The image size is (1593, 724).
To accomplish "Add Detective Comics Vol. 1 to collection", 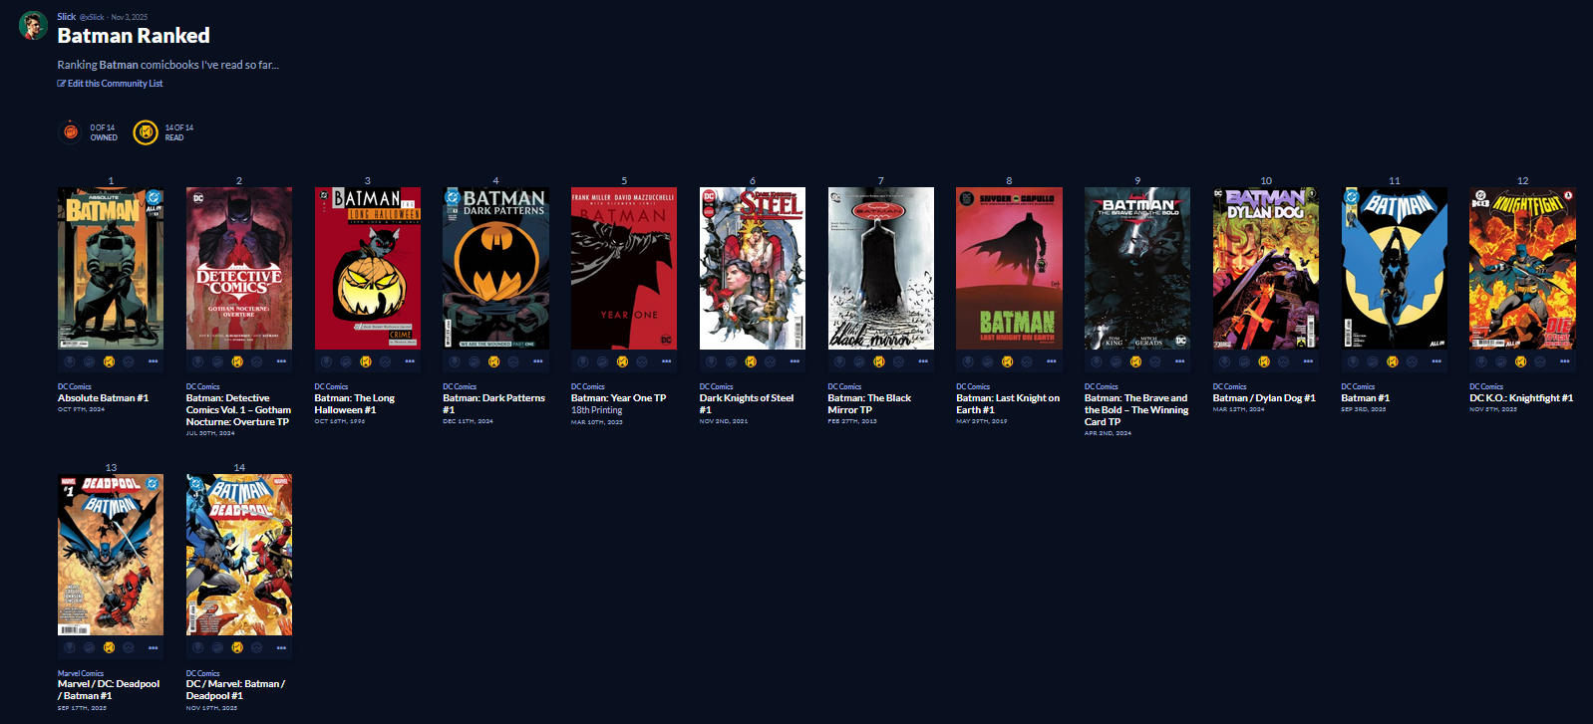I will point(217,362).
